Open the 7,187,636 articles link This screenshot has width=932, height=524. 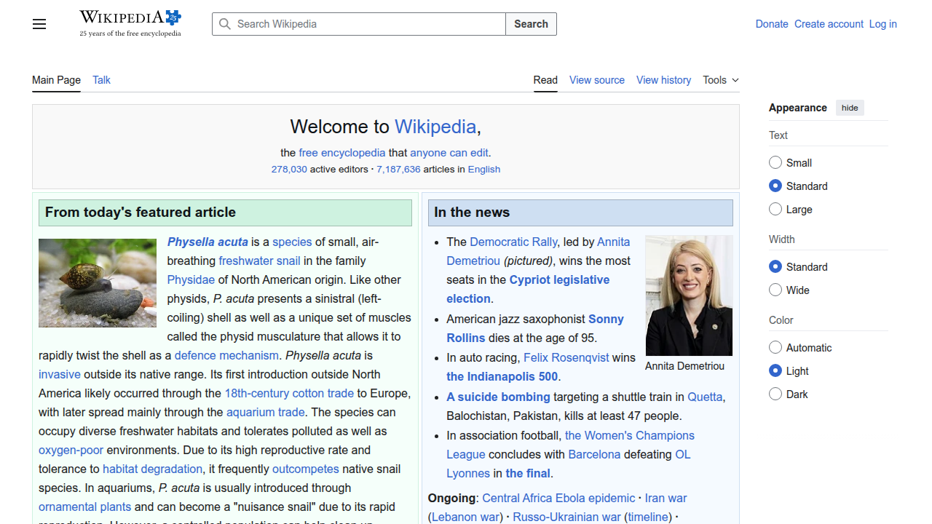pos(398,169)
